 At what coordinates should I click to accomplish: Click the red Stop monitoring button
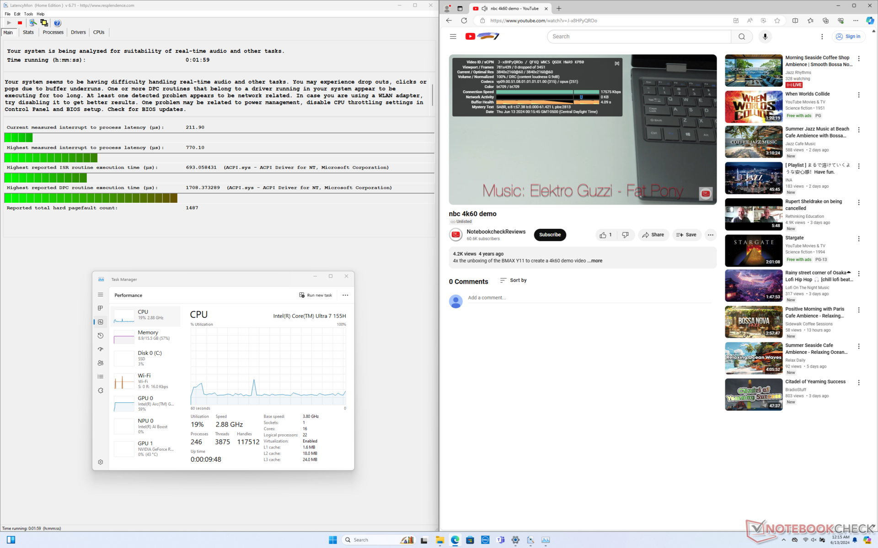(x=20, y=23)
